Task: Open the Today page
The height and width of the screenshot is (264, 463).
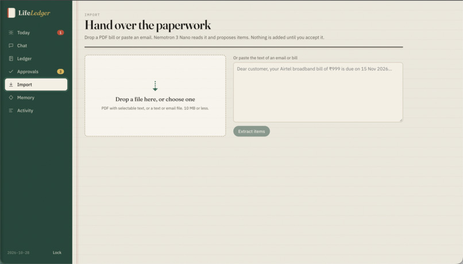Action: click(x=36, y=33)
